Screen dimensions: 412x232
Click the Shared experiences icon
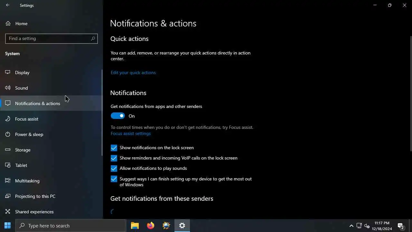[8, 212]
